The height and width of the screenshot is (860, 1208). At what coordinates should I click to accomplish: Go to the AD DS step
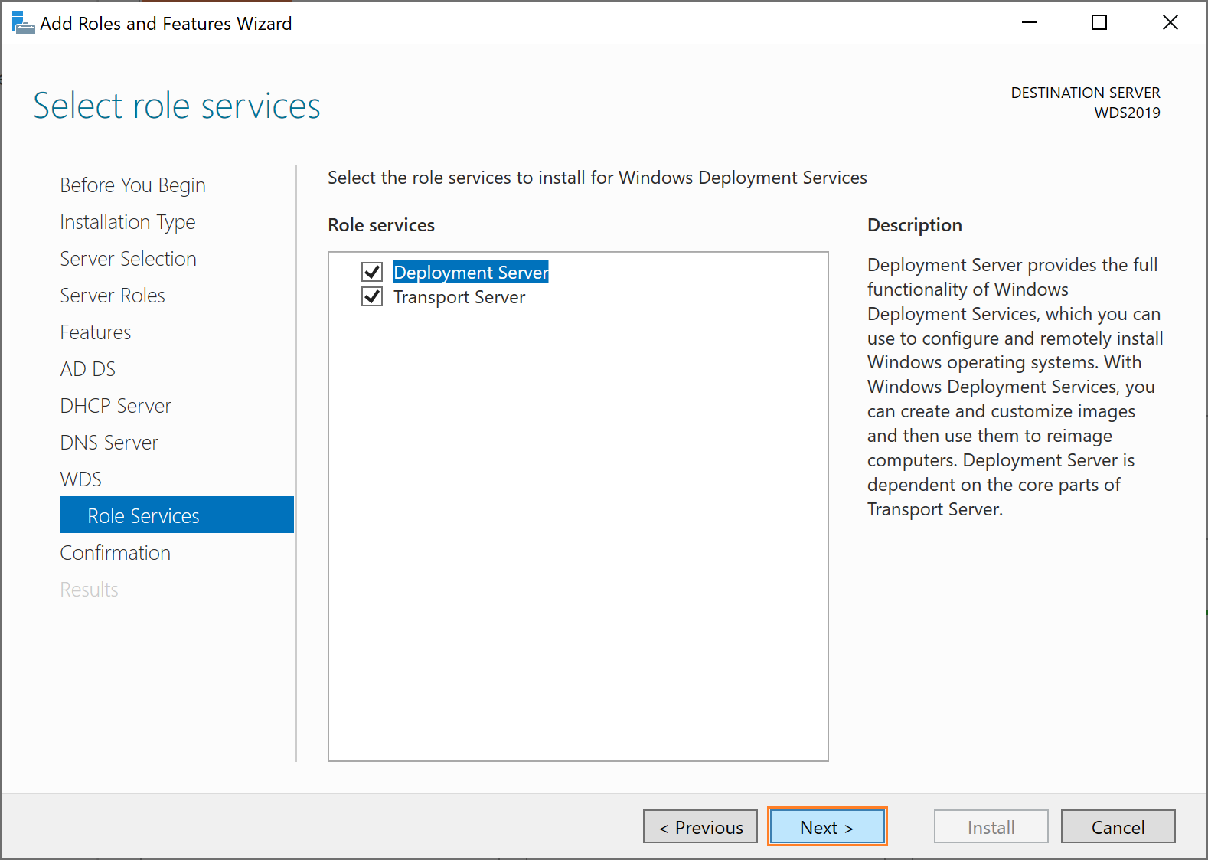88,369
